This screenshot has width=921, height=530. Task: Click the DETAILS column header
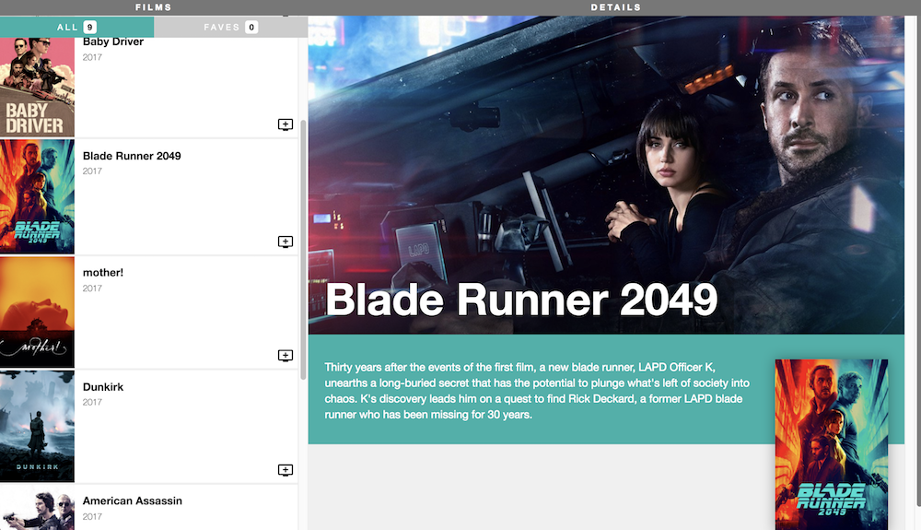pyautogui.click(x=615, y=7)
